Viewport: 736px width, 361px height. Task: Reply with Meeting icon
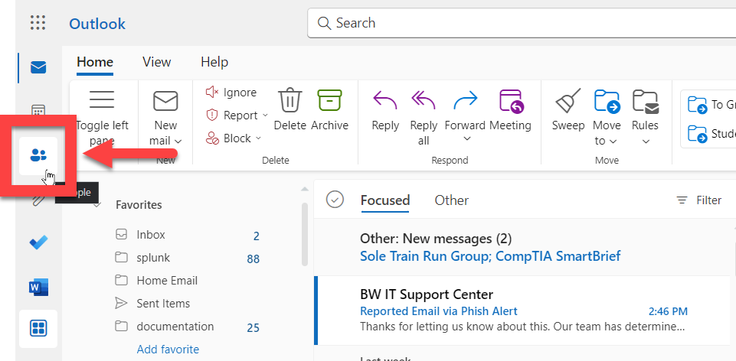[511, 101]
